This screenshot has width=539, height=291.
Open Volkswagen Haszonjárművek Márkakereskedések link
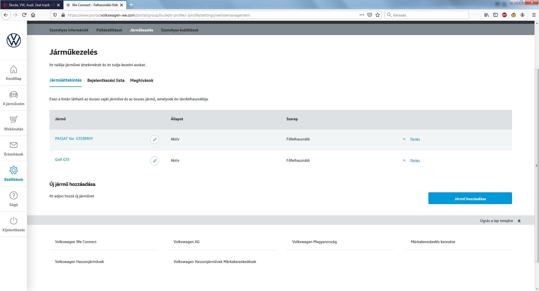coord(215,262)
